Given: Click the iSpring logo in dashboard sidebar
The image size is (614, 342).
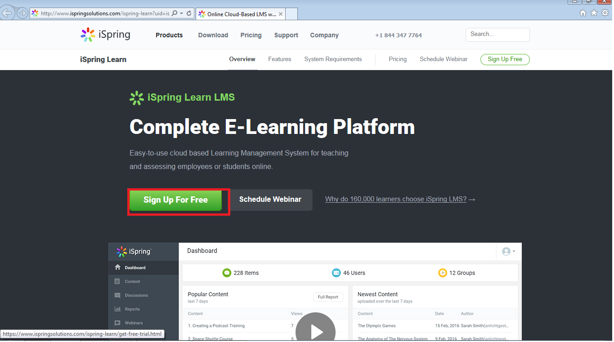Looking at the screenshot, I should point(134,252).
